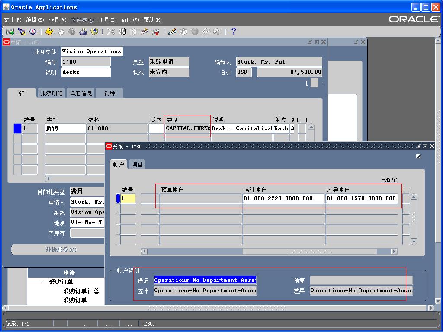Click the 合计 amount field 87,500.00
Image resolution: width=443 pixels, height=332 pixels.
(289, 72)
